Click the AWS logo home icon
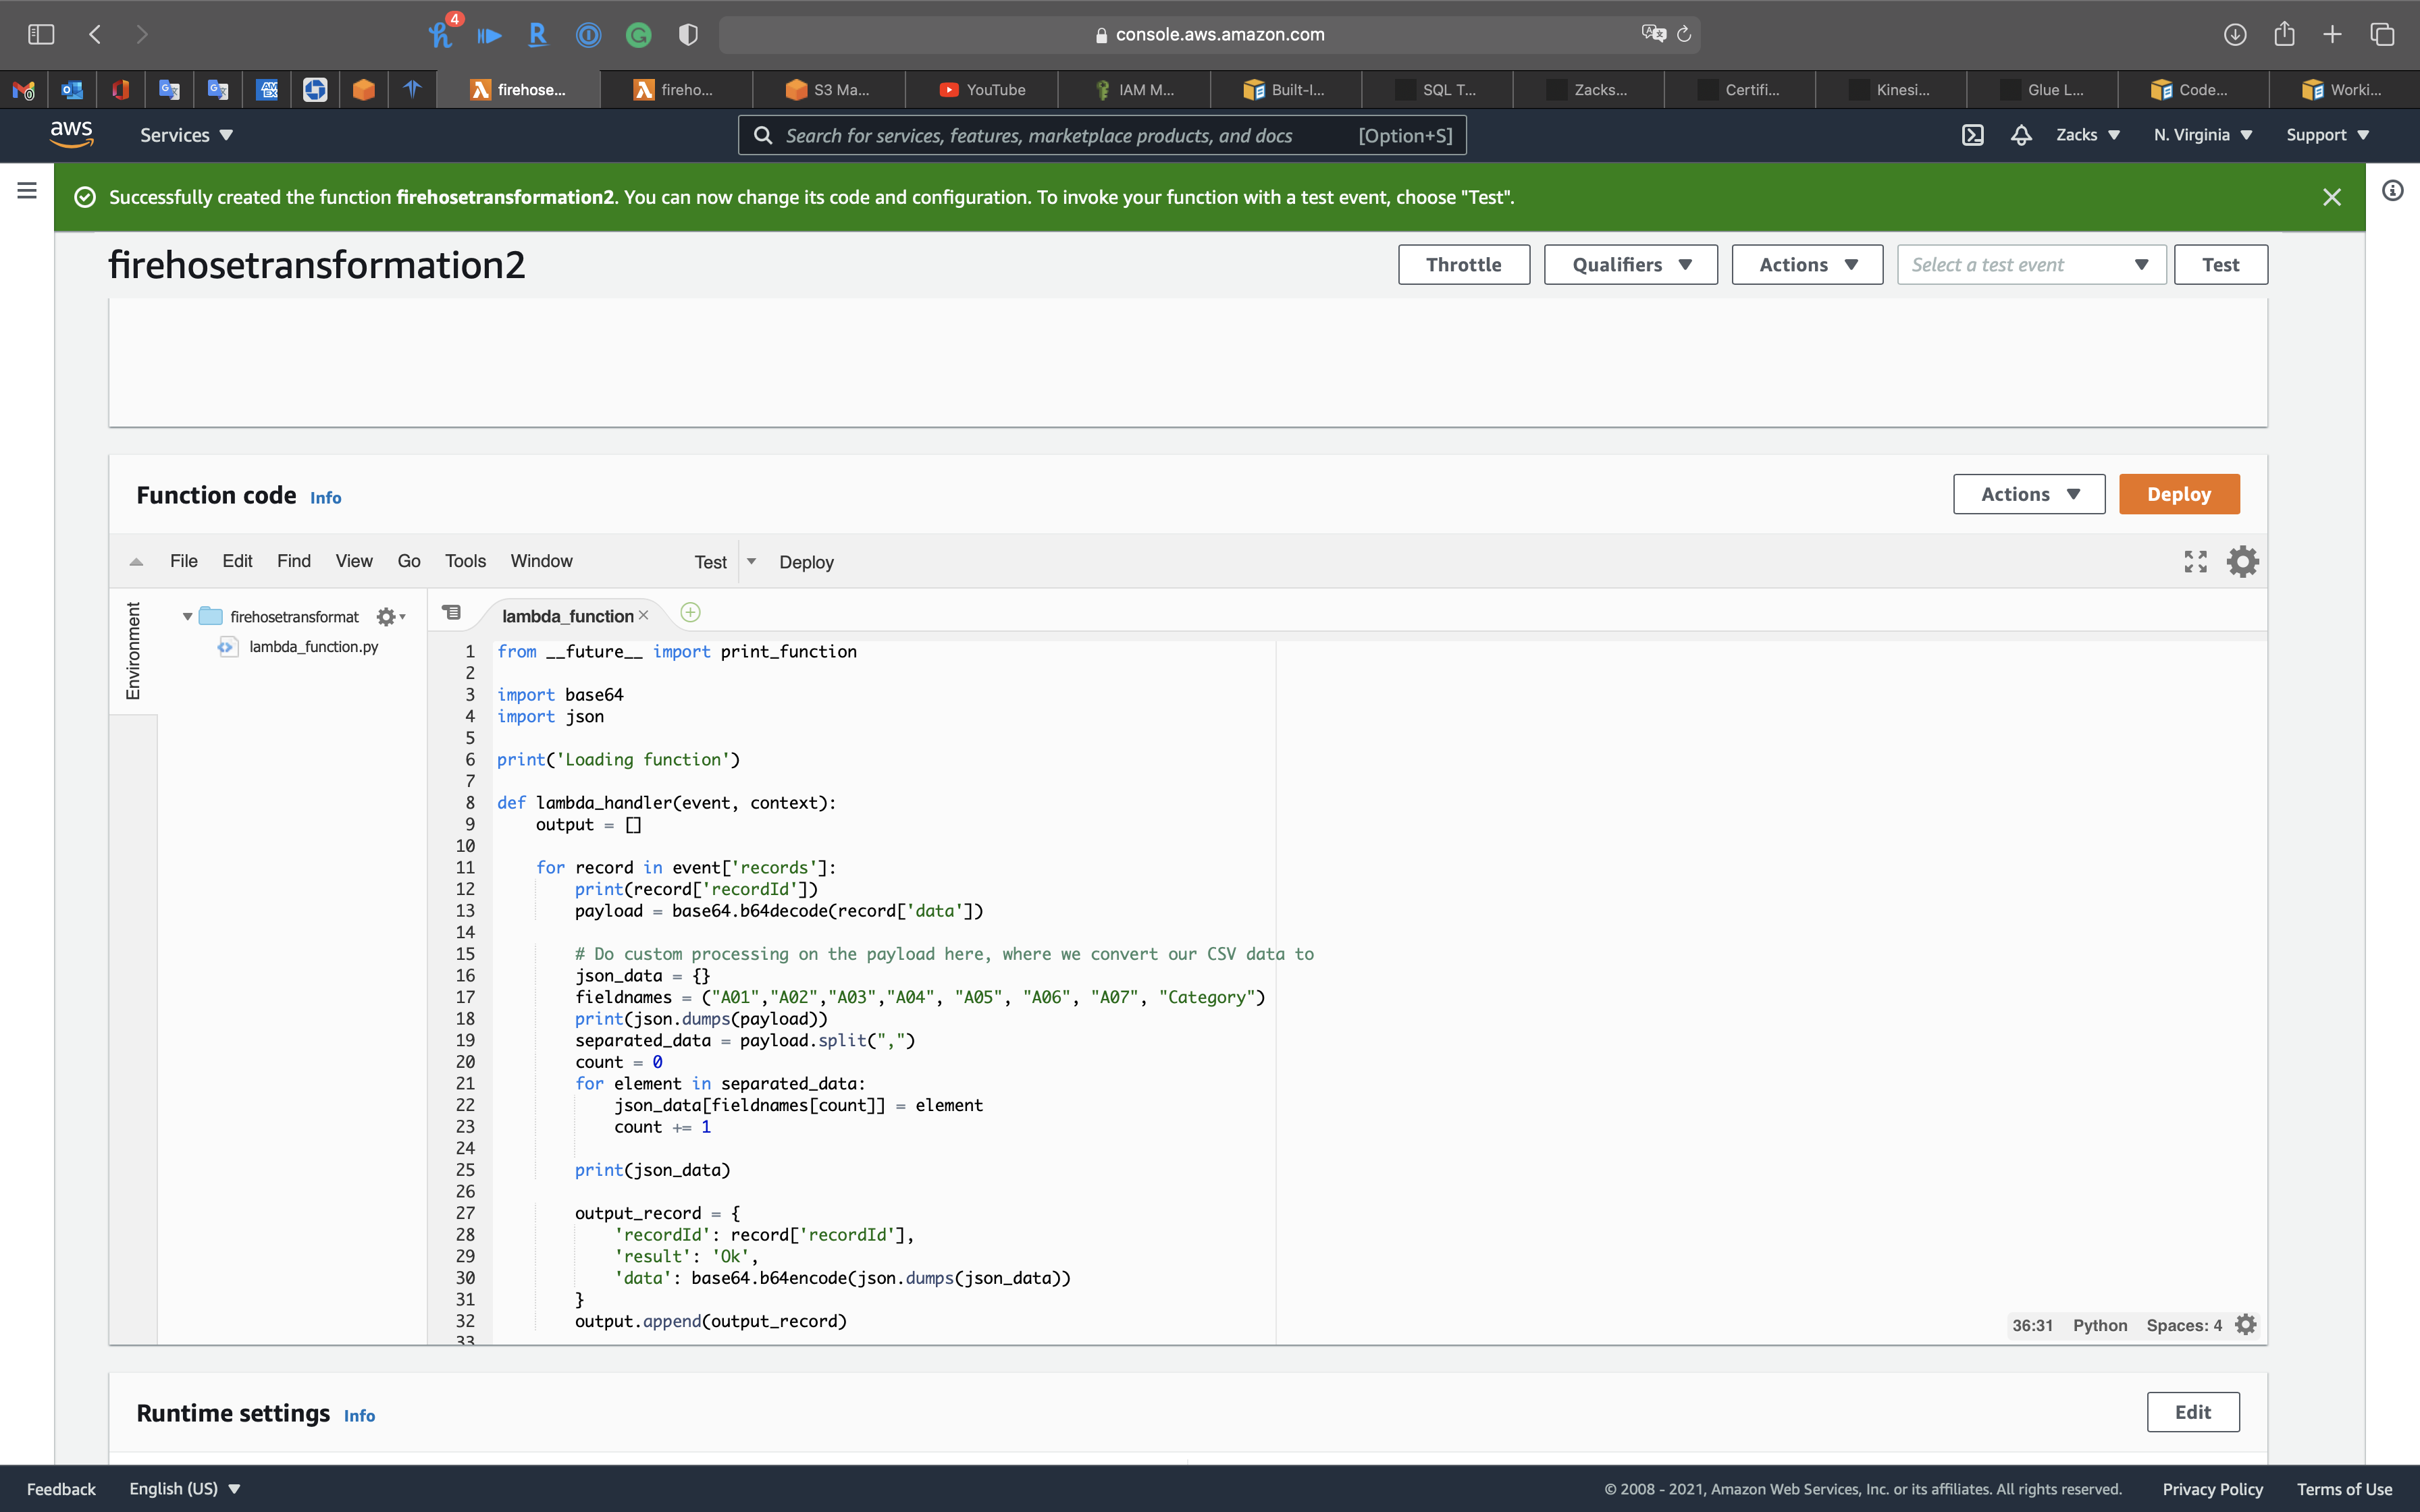 tap(72, 134)
